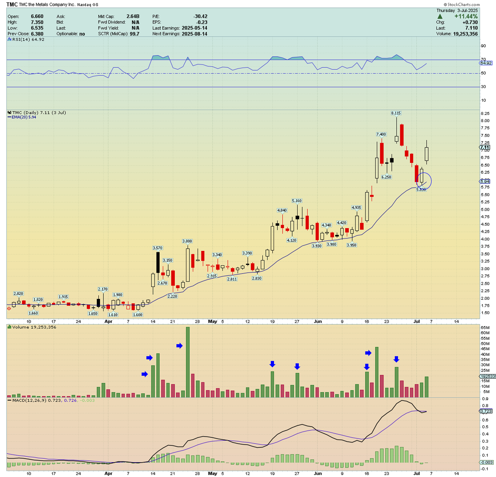Click the 'EMA(20) 5.94' legend text
Viewport: 496px width, 477px height.
(x=24, y=117)
